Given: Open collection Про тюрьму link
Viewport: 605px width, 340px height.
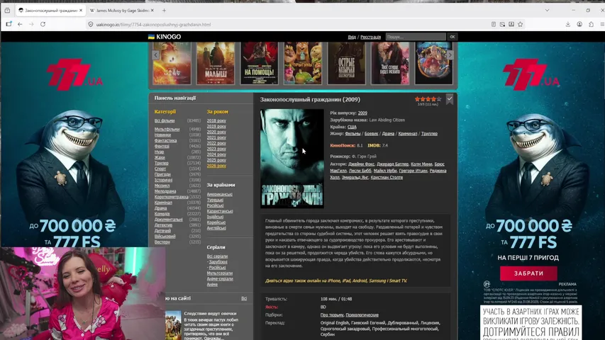Looking at the screenshot, I should click(332, 315).
